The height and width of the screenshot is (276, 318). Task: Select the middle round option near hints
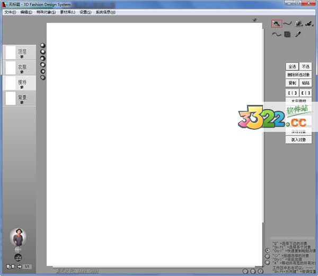tap(267, 256)
